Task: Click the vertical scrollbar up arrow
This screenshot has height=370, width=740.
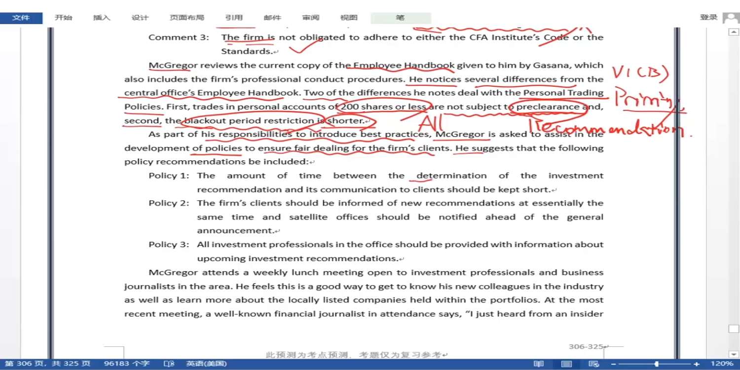Action: (733, 32)
